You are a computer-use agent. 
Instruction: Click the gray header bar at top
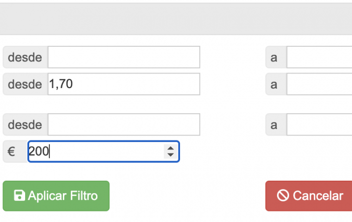176,19
